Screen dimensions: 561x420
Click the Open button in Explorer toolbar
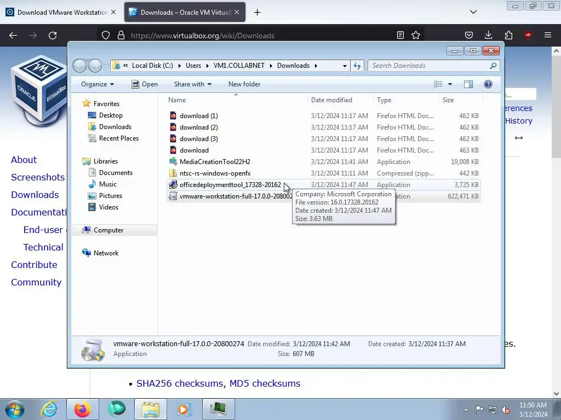point(145,84)
